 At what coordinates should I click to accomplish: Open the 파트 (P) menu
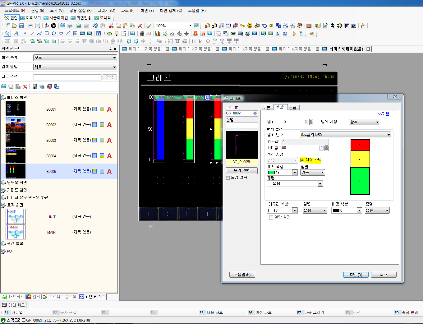tap(128, 10)
